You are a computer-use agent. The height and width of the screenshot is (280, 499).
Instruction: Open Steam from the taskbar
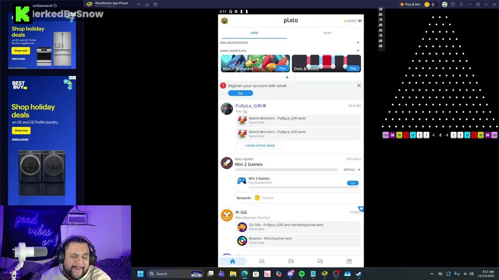[x=359, y=274]
